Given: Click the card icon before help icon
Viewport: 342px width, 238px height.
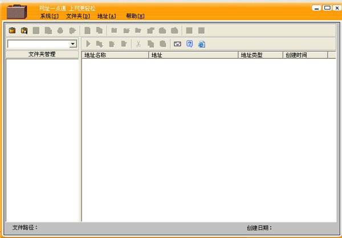Looking at the screenshot, I should pyautogui.click(x=177, y=44).
